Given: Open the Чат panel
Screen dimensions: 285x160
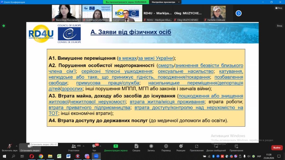Looking at the screenshot, I should [94, 148].
